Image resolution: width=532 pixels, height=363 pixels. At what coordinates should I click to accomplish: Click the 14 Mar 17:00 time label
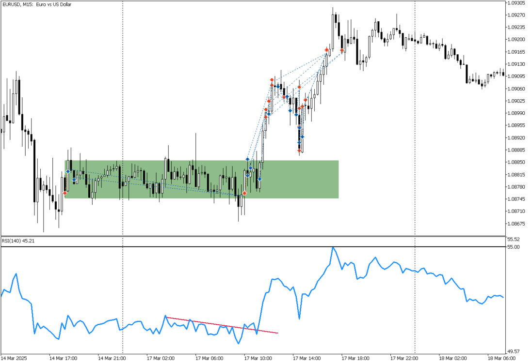[63, 358]
